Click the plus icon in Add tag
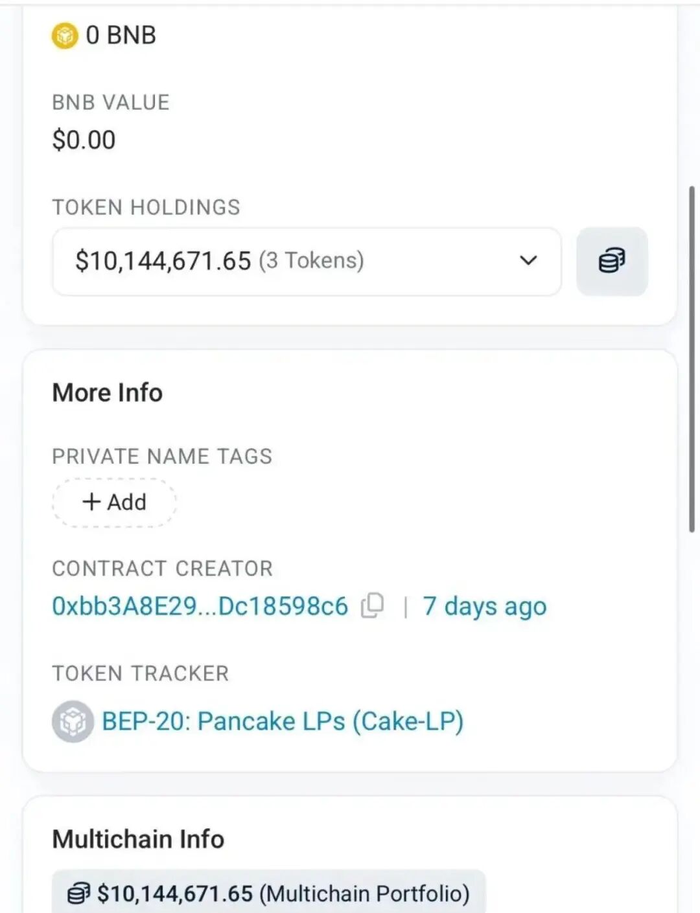Screen dimensions: 700x913 point(91,502)
